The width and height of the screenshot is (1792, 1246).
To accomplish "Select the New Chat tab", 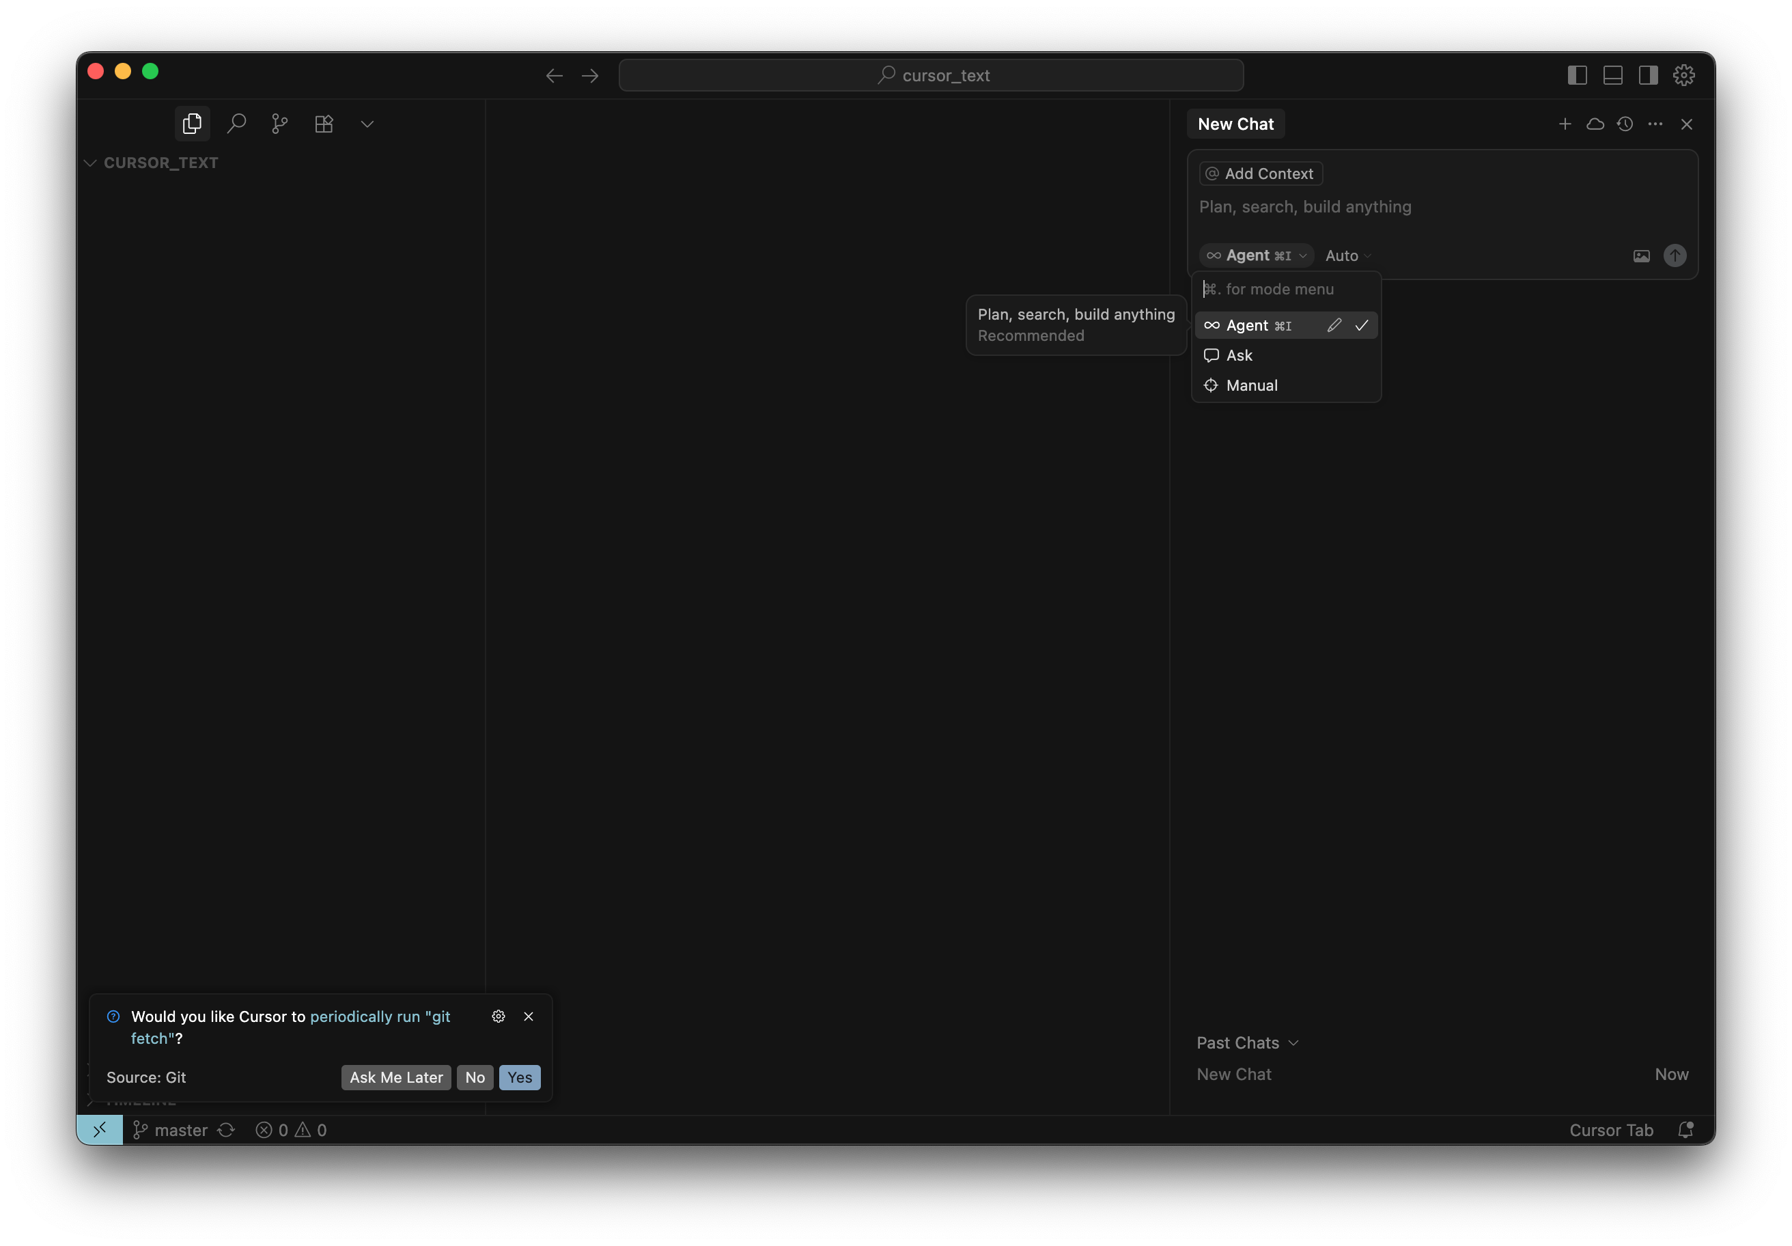I will [x=1235, y=124].
